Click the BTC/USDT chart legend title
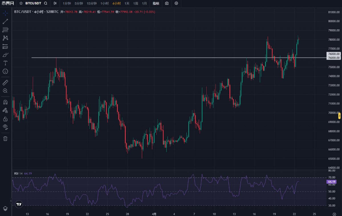 pos(36,12)
